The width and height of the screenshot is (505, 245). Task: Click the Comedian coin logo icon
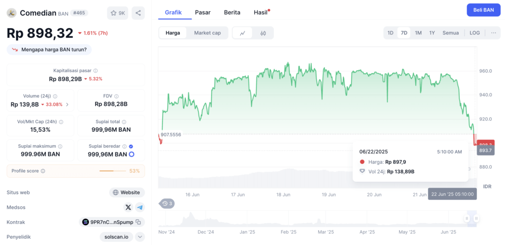[12, 13]
